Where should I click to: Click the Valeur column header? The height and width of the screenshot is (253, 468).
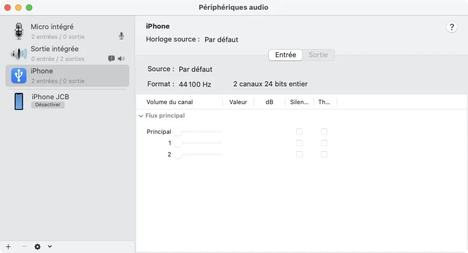pyautogui.click(x=238, y=102)
